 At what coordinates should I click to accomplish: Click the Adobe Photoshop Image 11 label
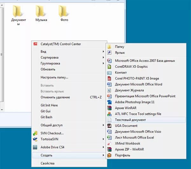tap(135, 102)
